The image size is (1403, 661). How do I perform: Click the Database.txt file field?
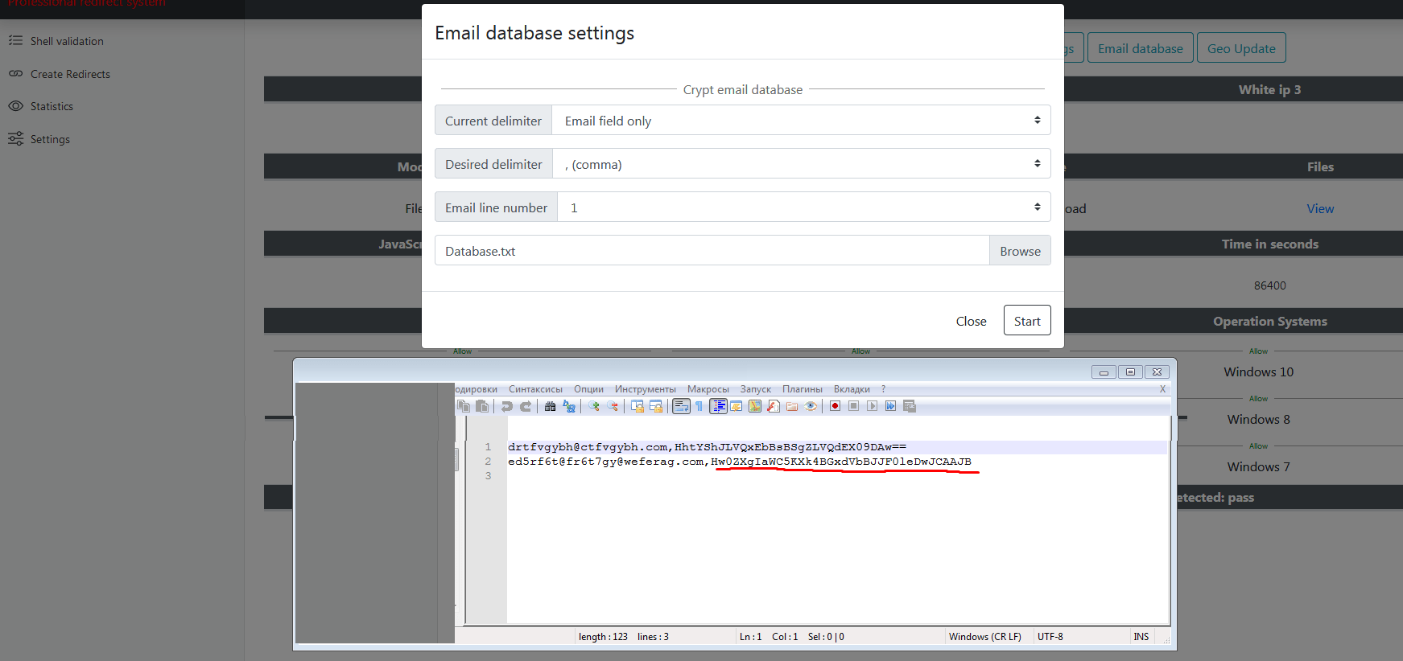(712, 250)
